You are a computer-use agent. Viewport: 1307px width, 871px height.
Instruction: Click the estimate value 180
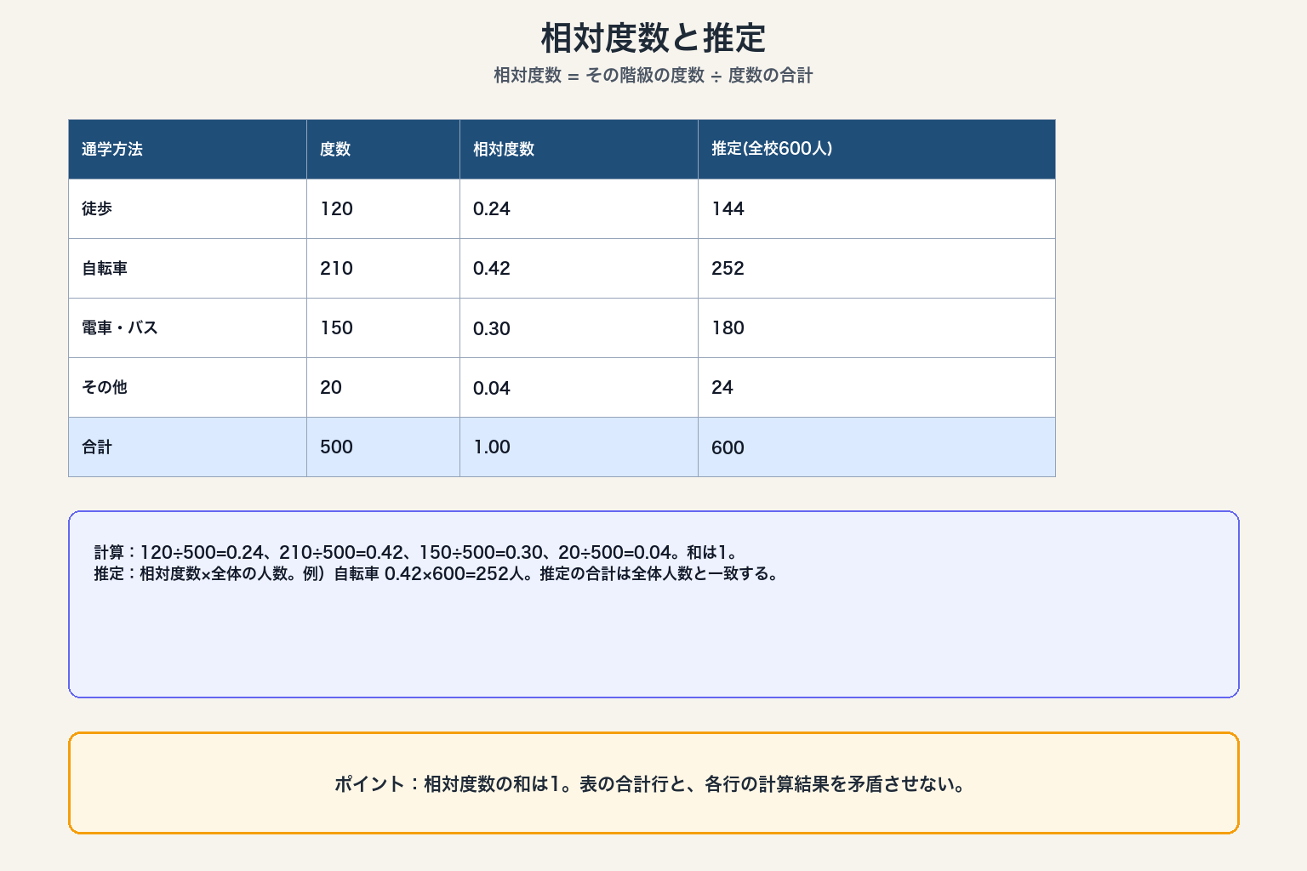pos(728,327)
